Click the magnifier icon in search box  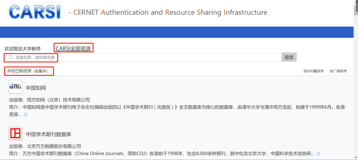11,57
